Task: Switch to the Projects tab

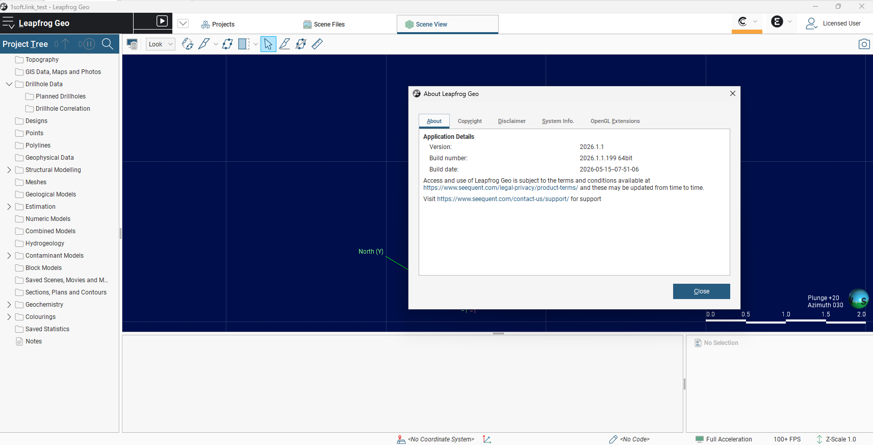Action: [x=218, y=24]
